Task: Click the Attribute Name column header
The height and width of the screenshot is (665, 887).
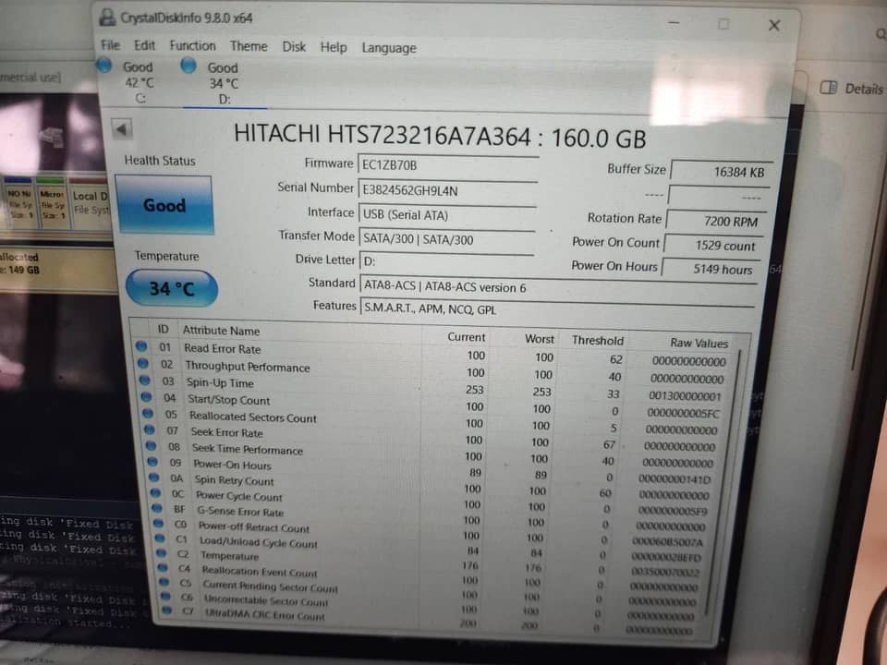Action: click(x=221, y=331)
